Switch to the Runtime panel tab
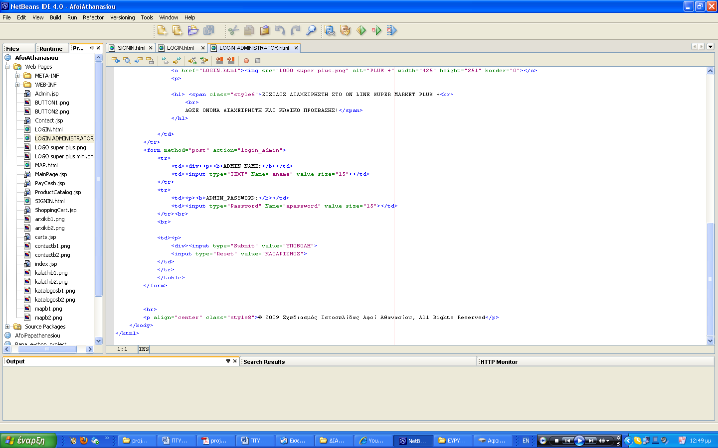The image size is (718, 448). [51, 48]
